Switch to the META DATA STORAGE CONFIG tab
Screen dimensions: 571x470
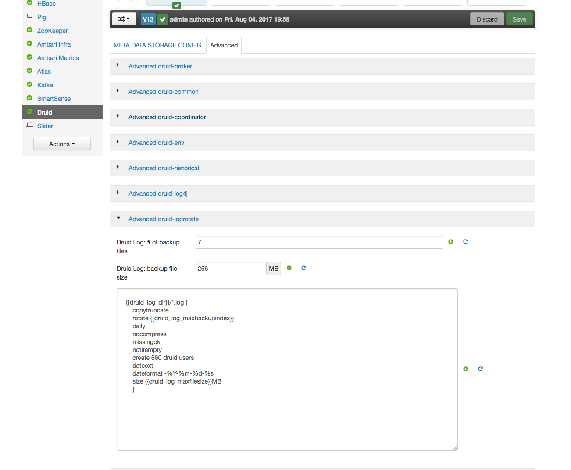point(157,45)
